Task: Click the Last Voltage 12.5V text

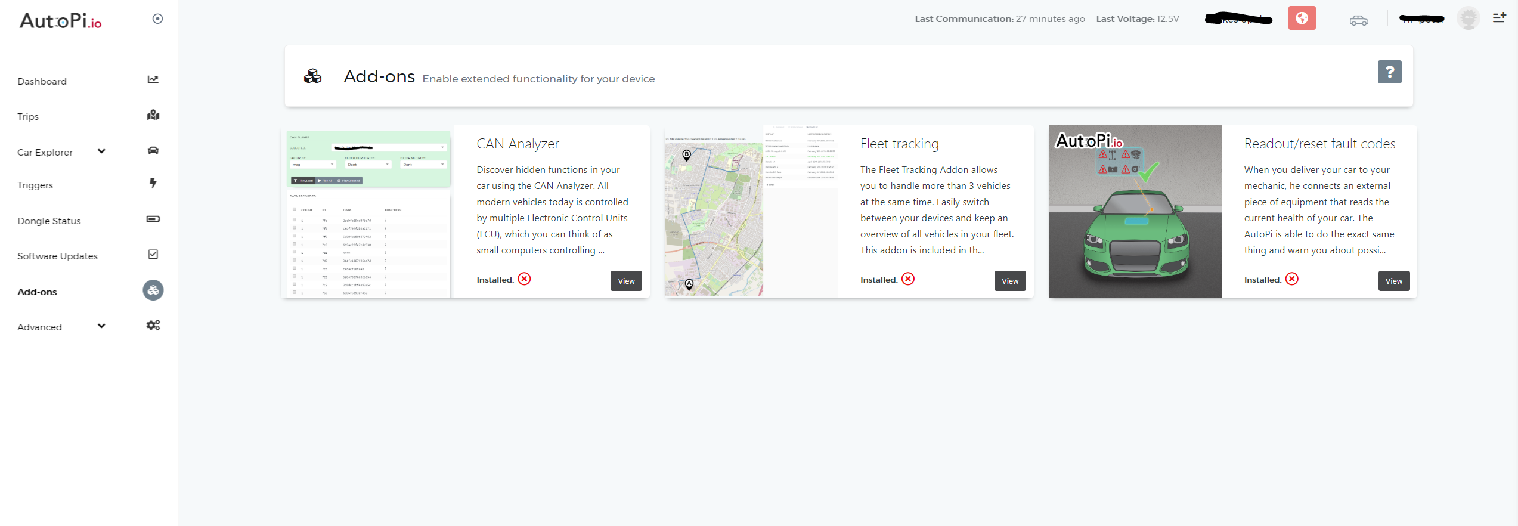Action: (x=1138, y=19)
